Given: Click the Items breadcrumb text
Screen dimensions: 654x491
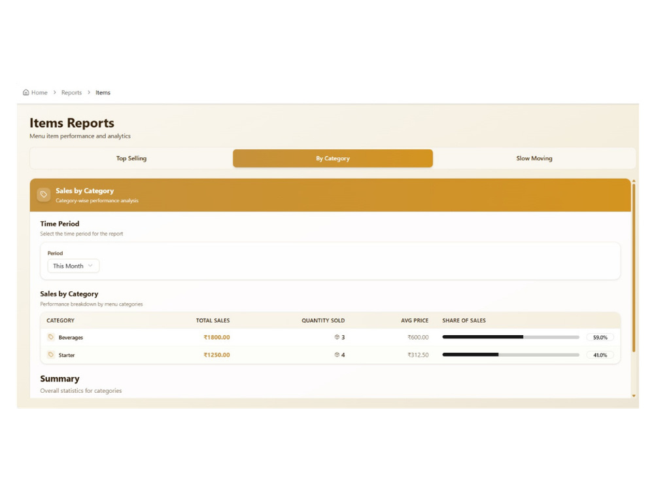Looking at the screenshot, I should [103, 93].
